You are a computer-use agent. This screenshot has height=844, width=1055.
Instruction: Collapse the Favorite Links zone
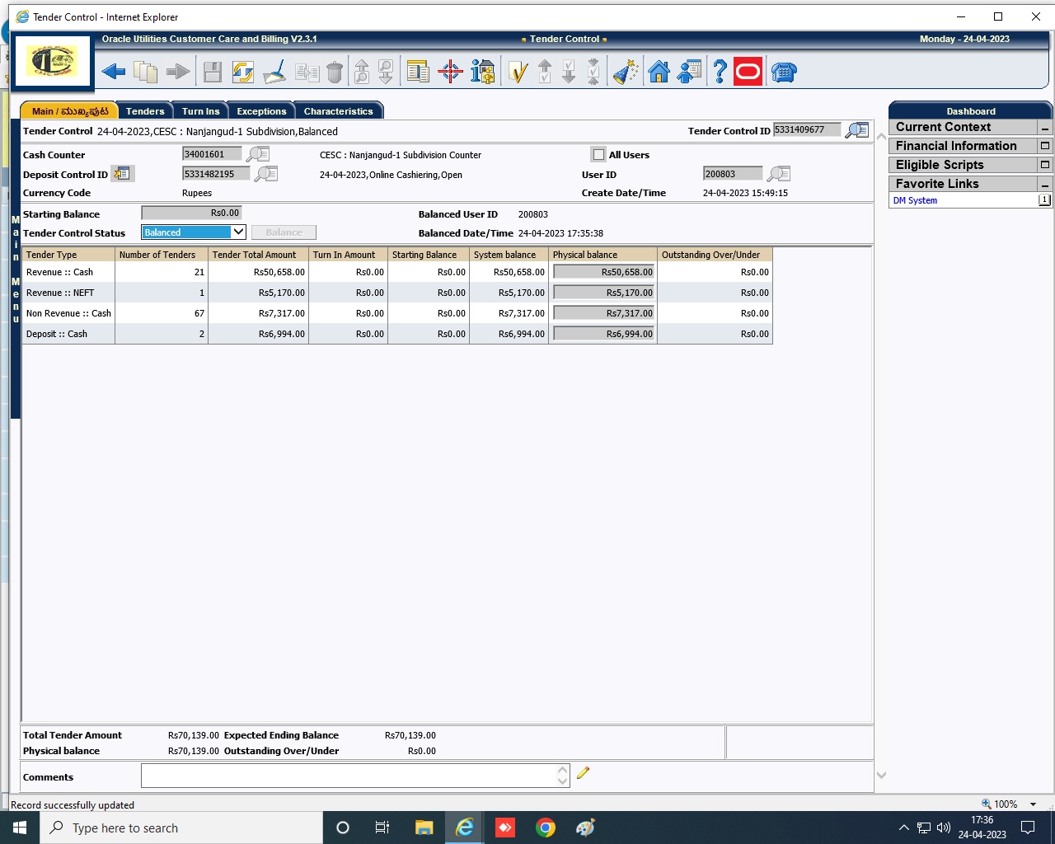[1045, 185]
